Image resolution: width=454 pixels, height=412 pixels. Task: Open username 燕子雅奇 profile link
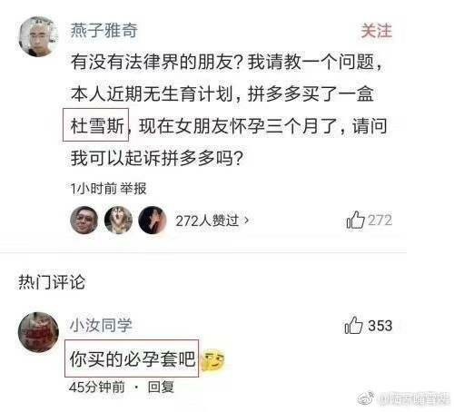pos(104,30)
